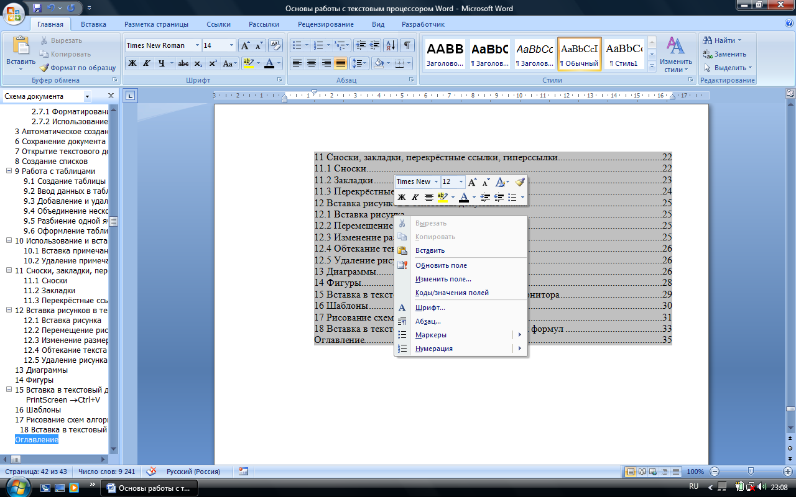Click the zoom slider in status bar
Screen dimensions: 796x497
(751, 472)
